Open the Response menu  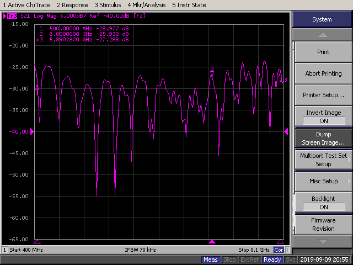click(x=72, y=5)
